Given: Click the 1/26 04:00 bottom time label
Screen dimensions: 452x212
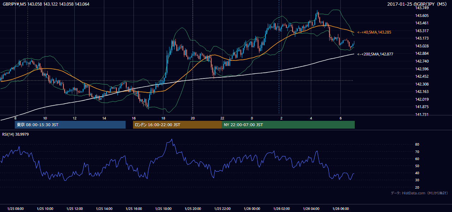Looking at the screenshot, I should click(x=311, y=209).
